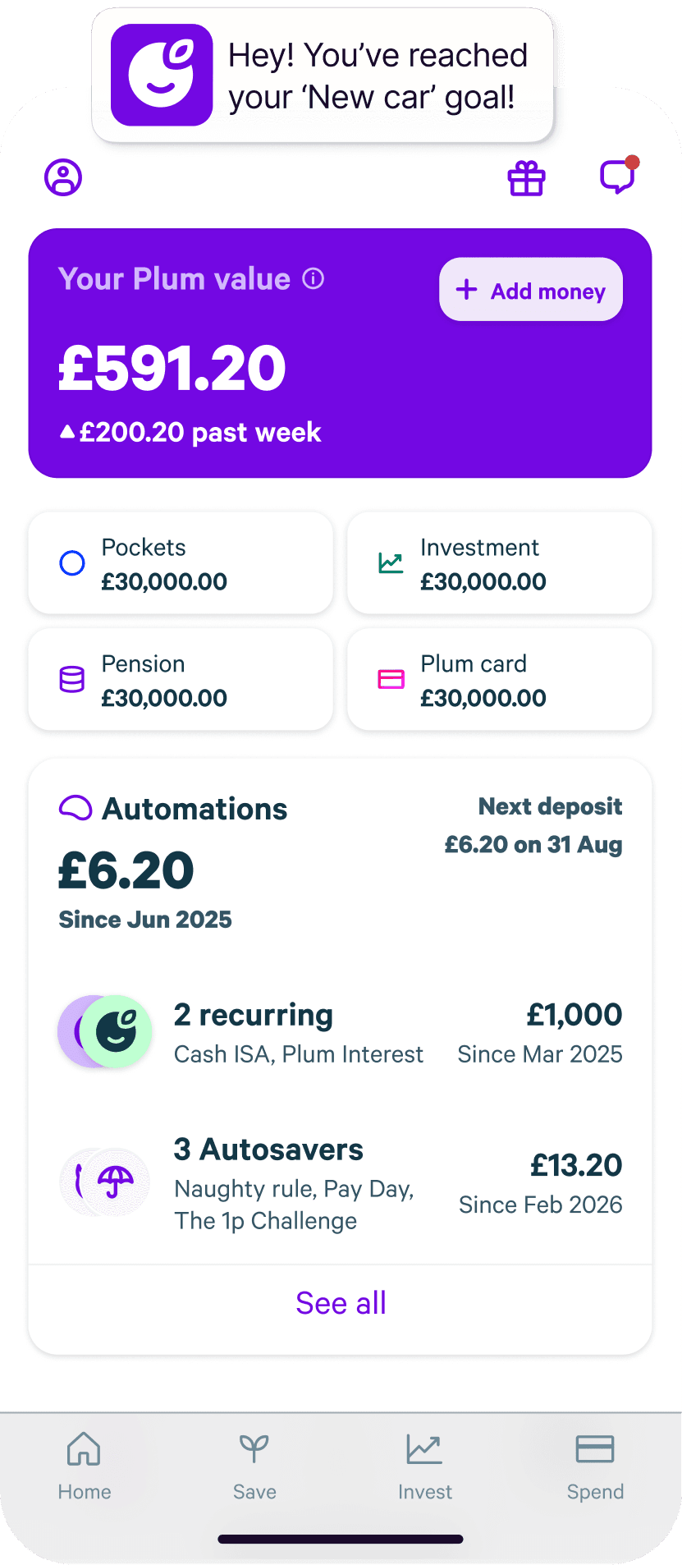Tap the Add money button

point(530,289)
